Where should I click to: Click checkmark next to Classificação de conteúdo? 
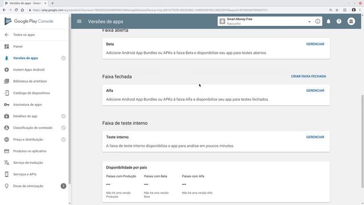click(x=63, y=128)
